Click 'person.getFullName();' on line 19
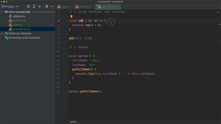This screenshot has width=221, height=124. tap(86, 91)
